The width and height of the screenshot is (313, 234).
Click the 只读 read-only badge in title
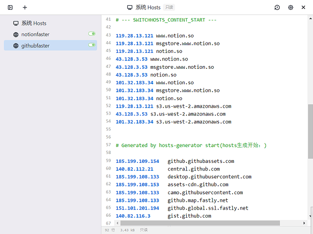tap(169, 7)
